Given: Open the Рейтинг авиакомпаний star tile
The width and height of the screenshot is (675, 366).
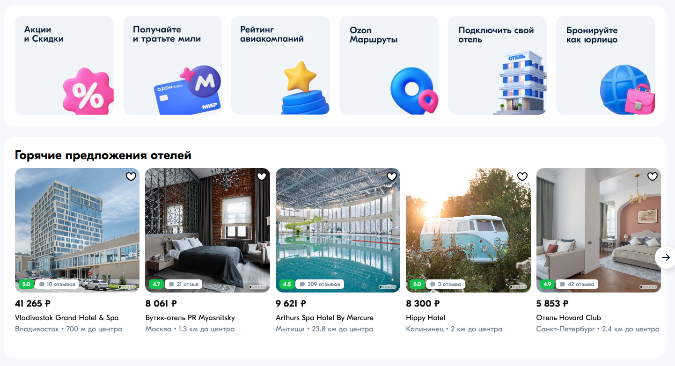Looking at the screenshot, I should pos(280,65).
